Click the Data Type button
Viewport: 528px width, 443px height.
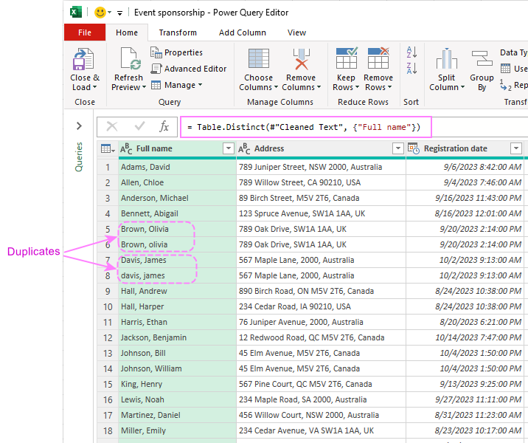[x=513, y=52]
